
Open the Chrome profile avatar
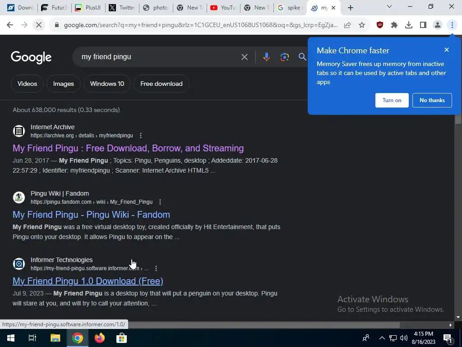[x=438, y=25]
